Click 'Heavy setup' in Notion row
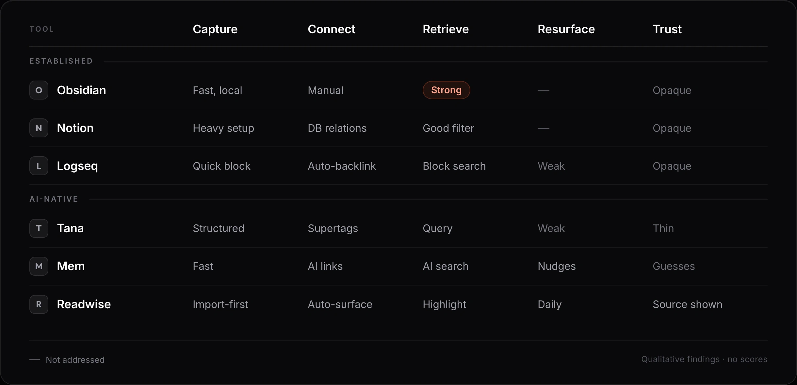Viewport: 797px width, 385px height. (x=223, y=129)
